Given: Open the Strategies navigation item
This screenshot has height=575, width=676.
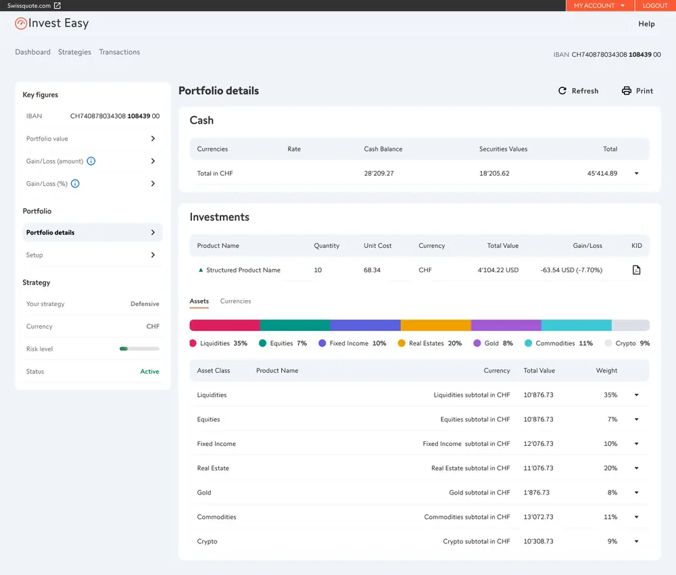Looking at the screenshot, I should (x=74, y=52).
